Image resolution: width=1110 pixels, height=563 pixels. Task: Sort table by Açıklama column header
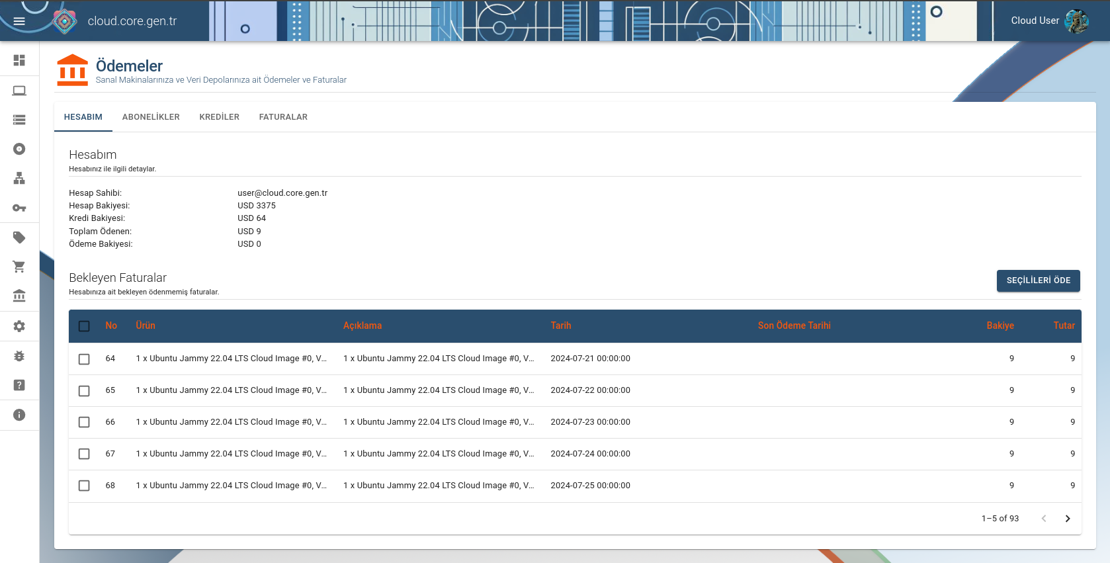(363, 325)
